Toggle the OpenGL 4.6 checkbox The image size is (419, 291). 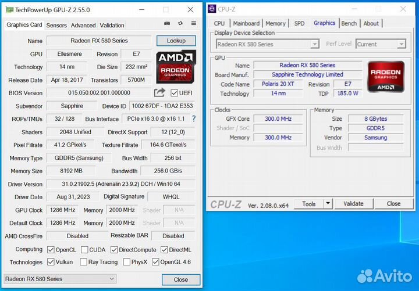coord(155,262)
